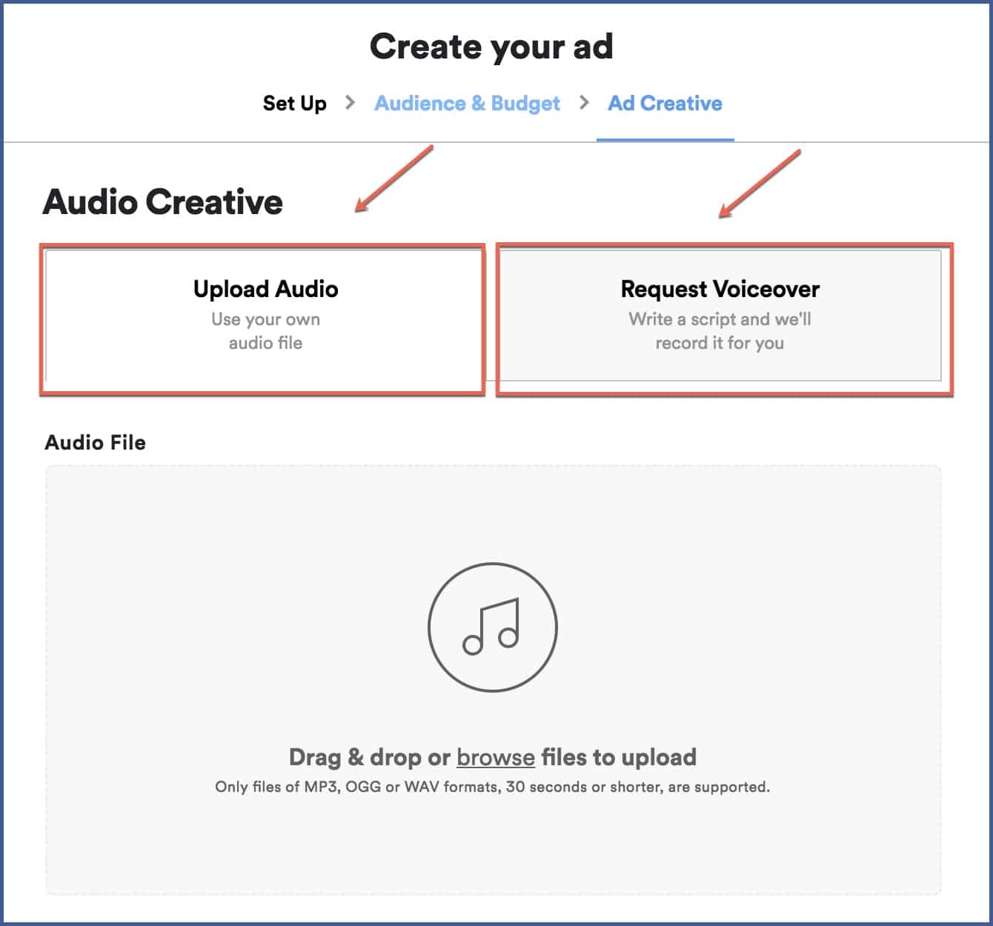
Task: Select the Ad Creative tab
Action: coord(665,103)
